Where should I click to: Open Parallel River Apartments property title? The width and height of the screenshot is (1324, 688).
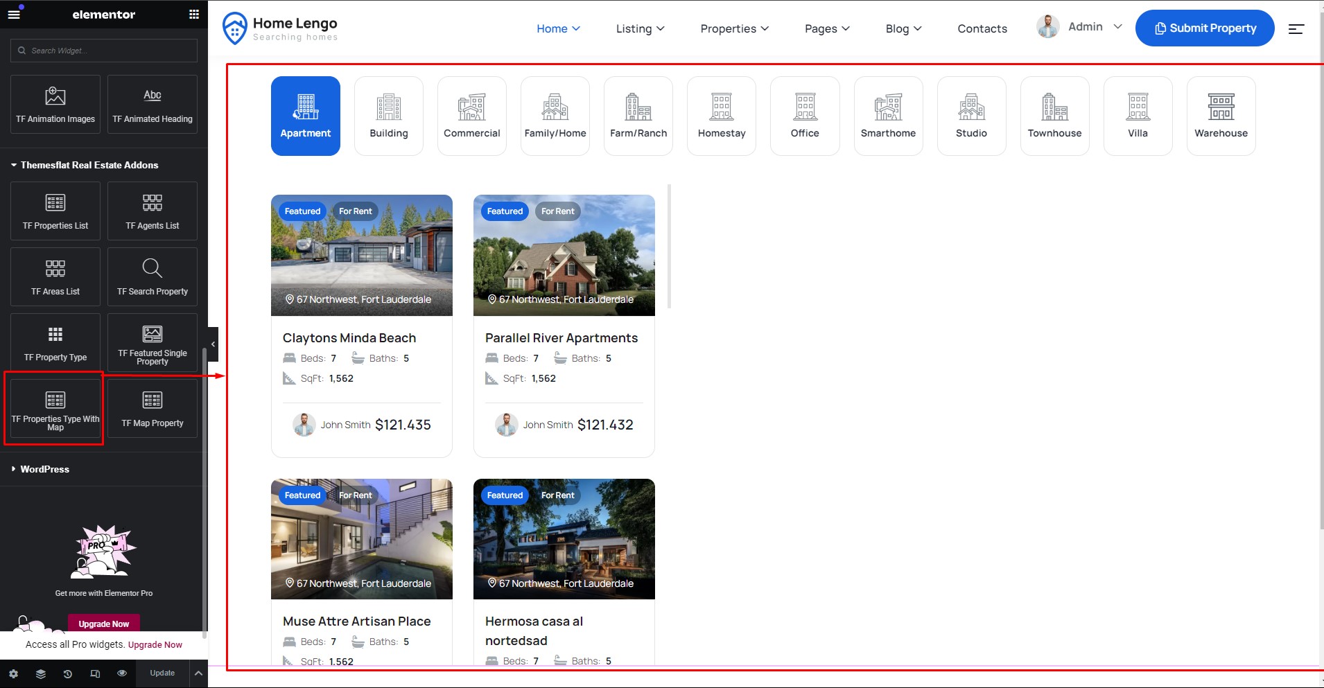(x=561, y=338)
